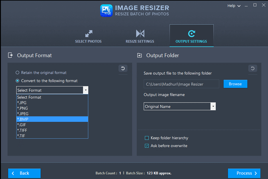Screen dimensions: 268x179
Task: Disable Ask before overwrite
Action: click(147, 146)
